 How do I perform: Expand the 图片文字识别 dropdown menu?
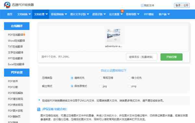point(80,14)
